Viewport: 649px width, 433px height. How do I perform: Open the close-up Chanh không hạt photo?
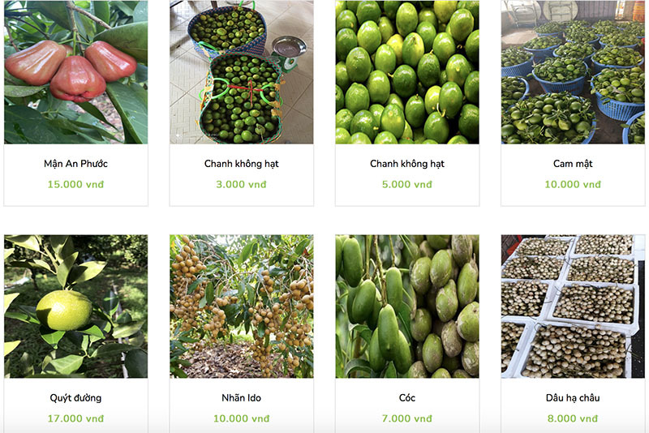[407, 72]
